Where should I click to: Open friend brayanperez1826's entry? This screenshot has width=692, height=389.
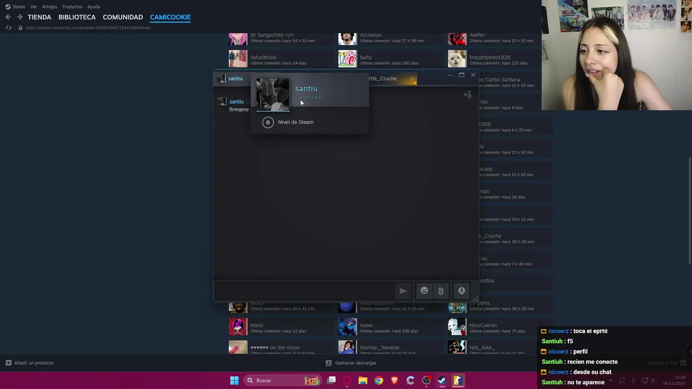[501, 59]
